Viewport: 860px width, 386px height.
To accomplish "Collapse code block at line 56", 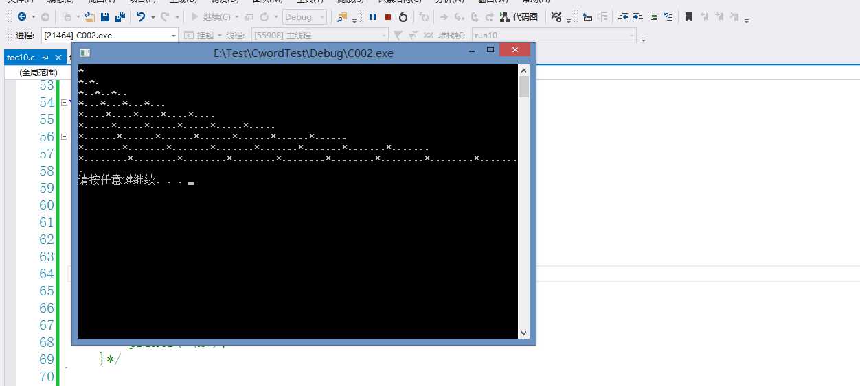I will click(x=64, y=137).
